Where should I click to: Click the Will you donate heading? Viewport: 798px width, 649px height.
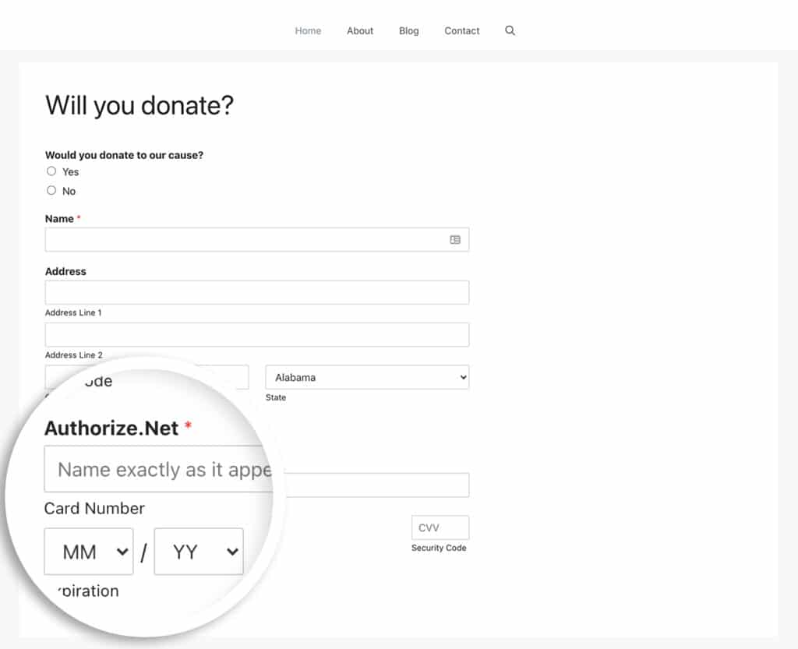(139, 105)
